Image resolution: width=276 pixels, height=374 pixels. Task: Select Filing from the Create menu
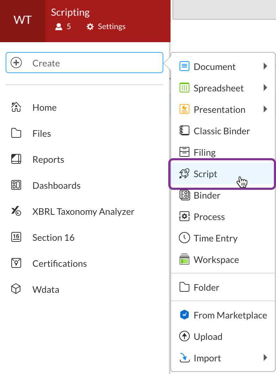[205, 152]
